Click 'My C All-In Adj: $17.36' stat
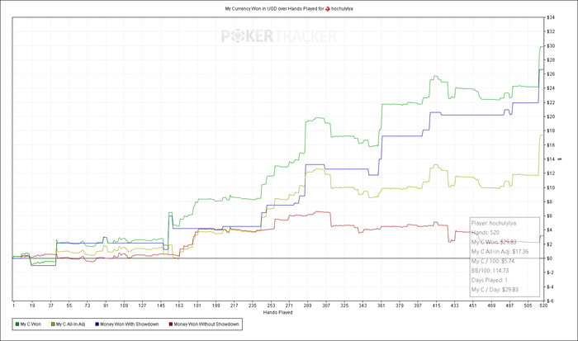The image size is (578, 341). [x=500, y=252]
